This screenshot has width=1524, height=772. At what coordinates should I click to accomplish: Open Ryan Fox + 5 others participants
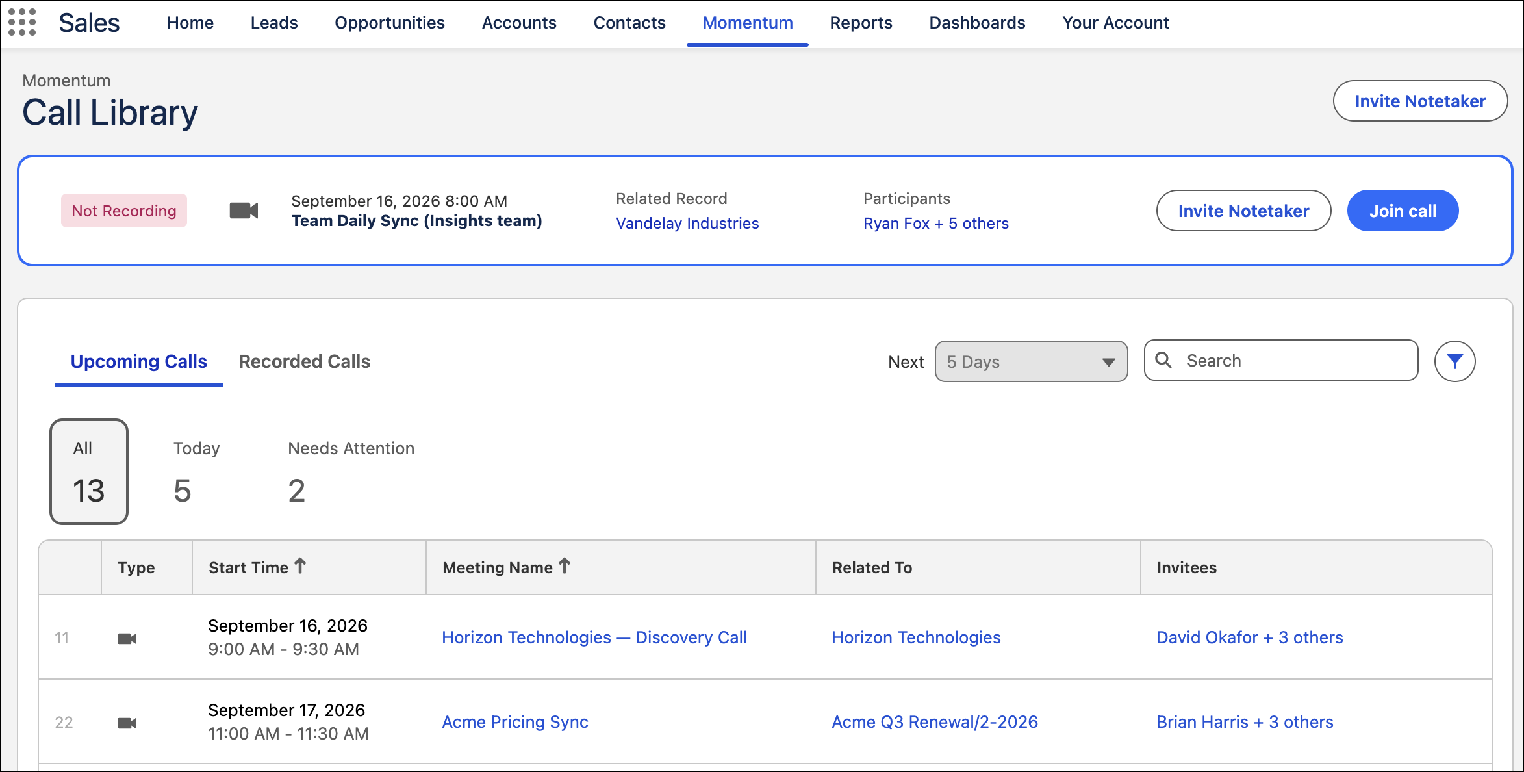[935, 224]
